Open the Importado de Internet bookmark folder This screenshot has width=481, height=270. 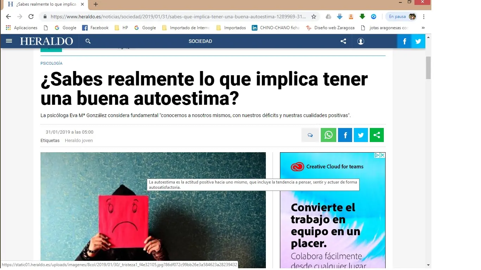(186, 28)
